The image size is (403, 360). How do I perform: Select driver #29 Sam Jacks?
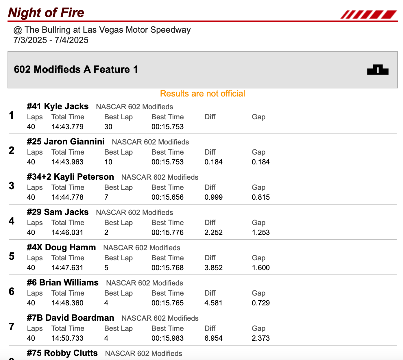[58, 212]
